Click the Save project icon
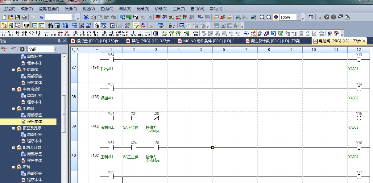The height and width of the screenshot is (183, 373). pos(18,17)
